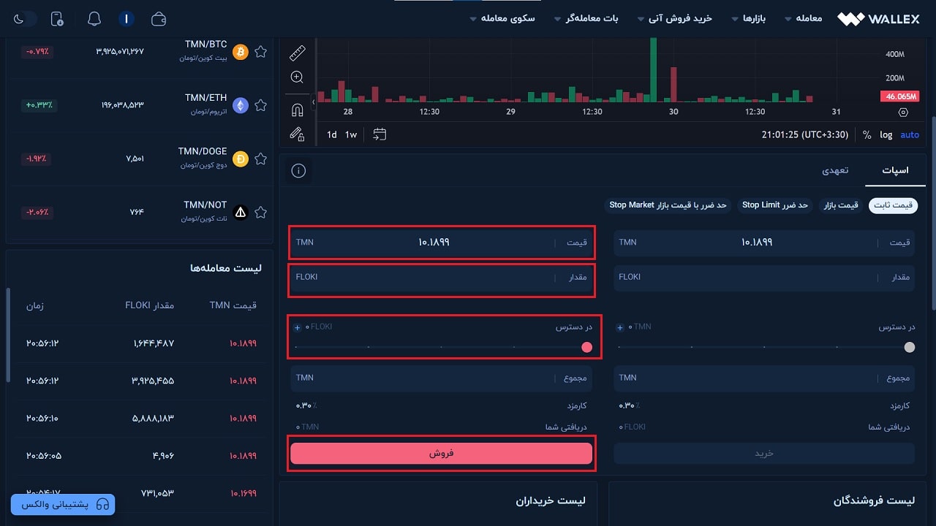Click the buy price TMN field
Screen dimensions: 936x526
[764, 242]
